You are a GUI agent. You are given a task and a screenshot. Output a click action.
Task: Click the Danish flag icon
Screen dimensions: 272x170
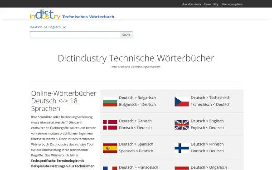[110, 125]
